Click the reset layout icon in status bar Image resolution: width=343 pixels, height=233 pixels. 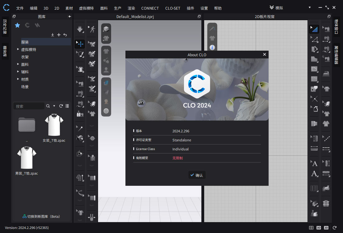pos(335,228)
